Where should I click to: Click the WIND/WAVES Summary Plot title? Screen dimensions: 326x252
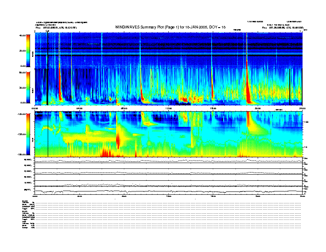coord(170,27)
